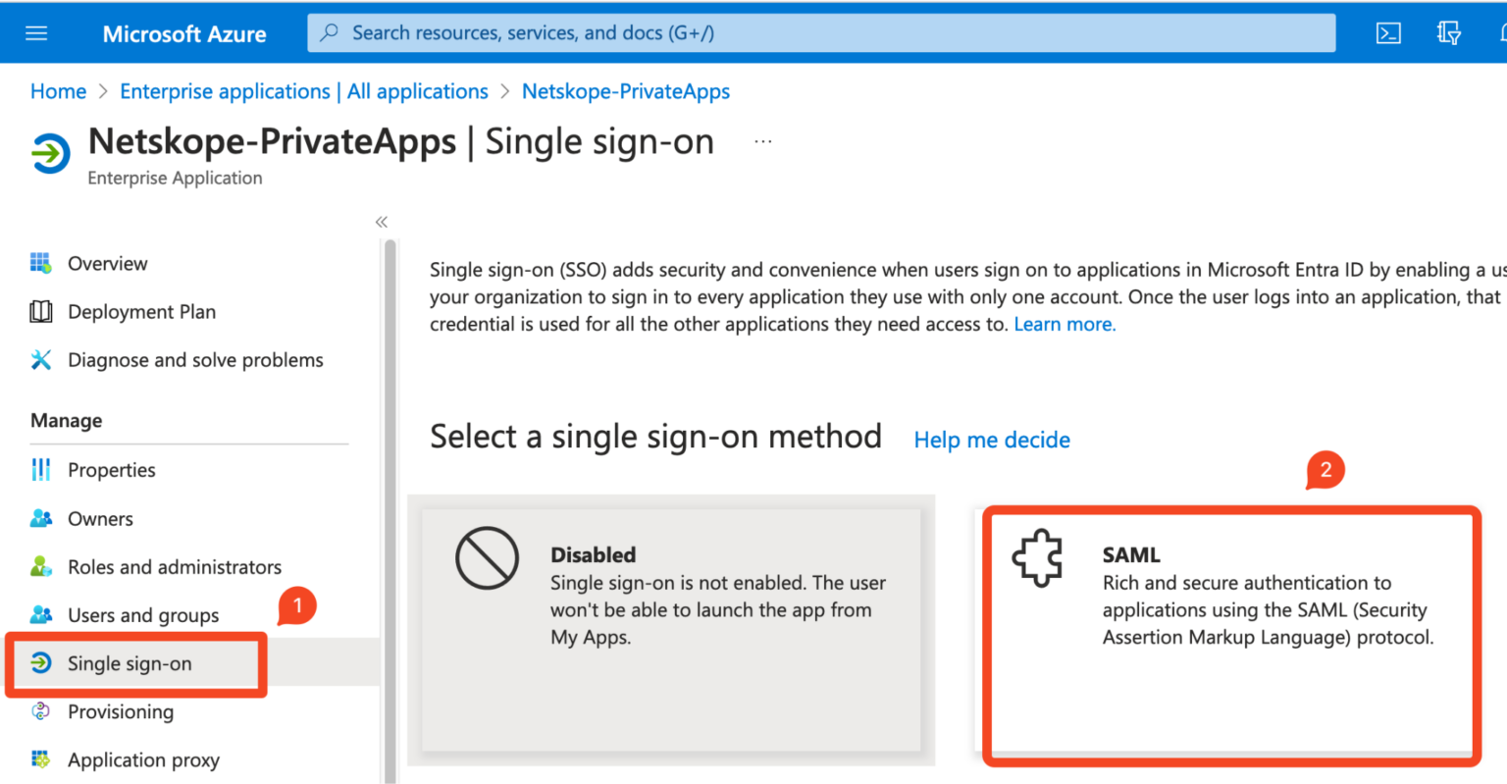
Task: Open the ellipsis menu next to the page title
Action: pos(763,140)
